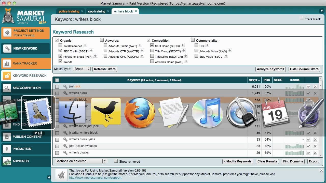Check the OCI commerciality option
326x183 pixels.
click(x=196, y=45)
